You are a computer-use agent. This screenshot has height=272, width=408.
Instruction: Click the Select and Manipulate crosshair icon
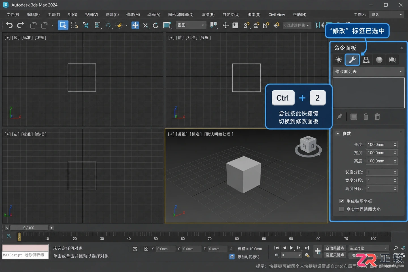coord(226,25)
